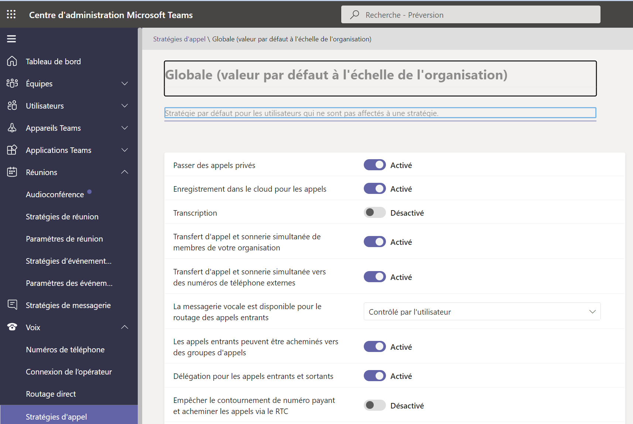The image size is (633, 424).
Task: Click the Appareils Teams bell icon
Action: (12, 128)
